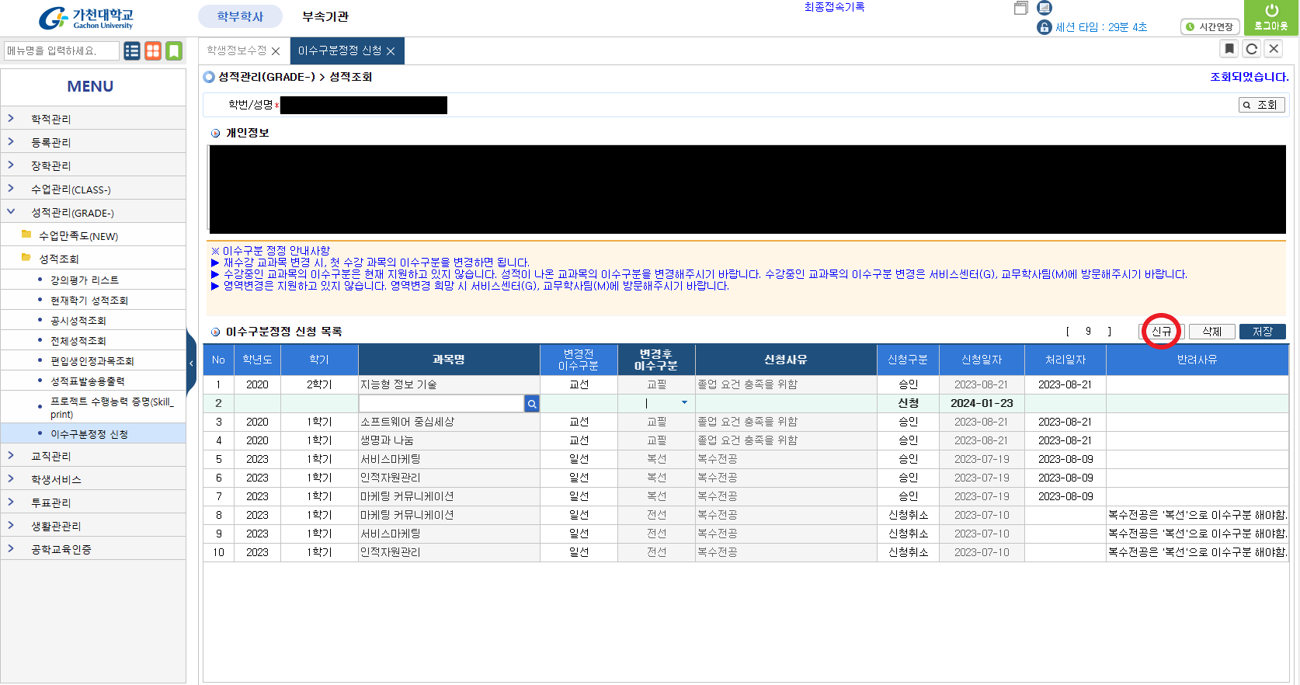Screen dimensions: 1300x685
Task: Open the green bookmark menu icon
Action: tap(174, 51)
